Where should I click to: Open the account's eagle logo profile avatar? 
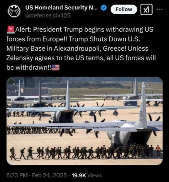14,11
